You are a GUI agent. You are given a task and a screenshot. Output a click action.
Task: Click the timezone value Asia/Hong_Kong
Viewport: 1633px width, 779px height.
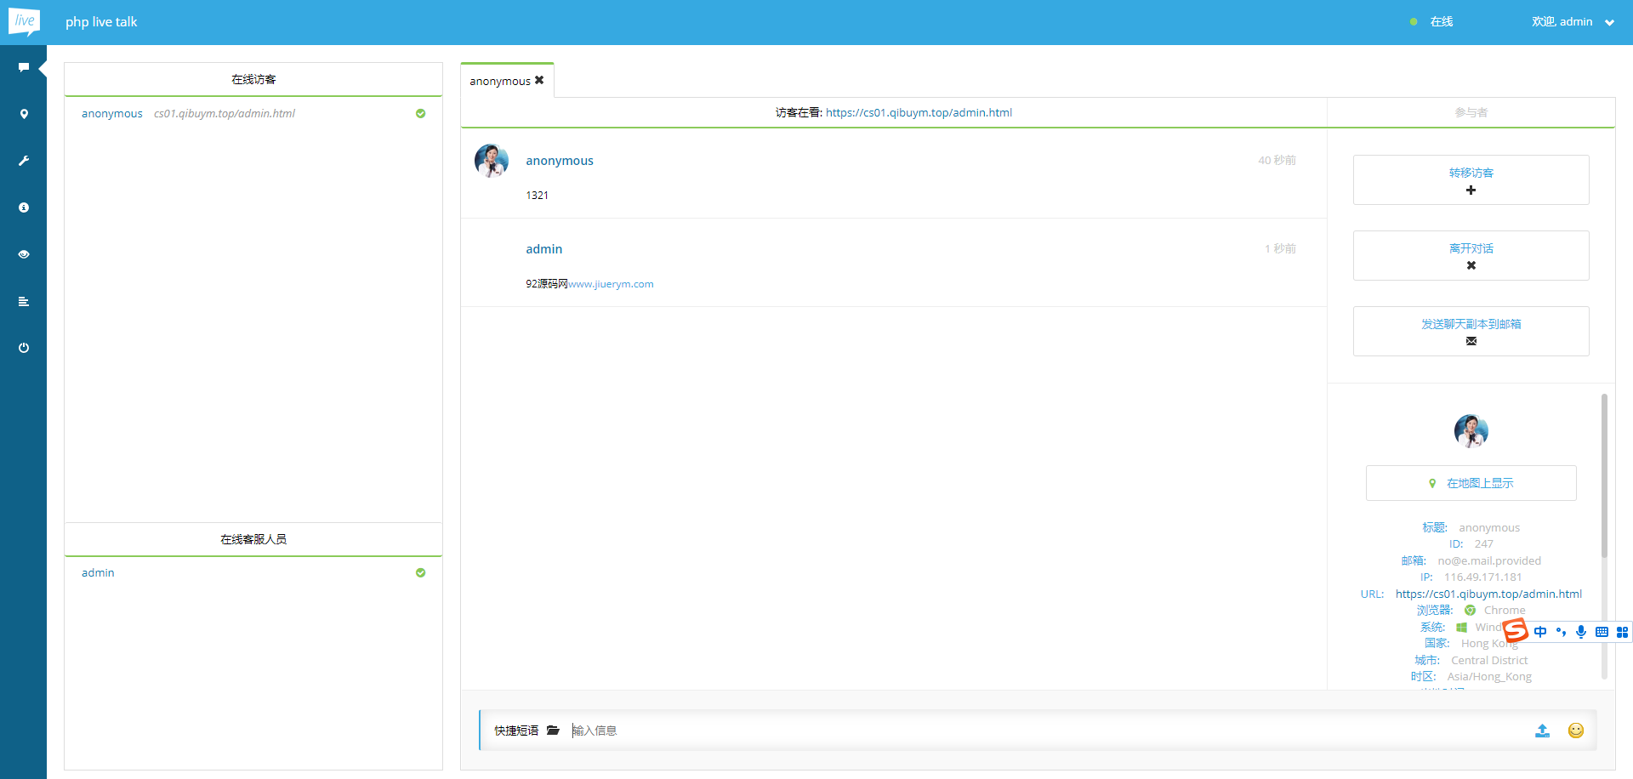pos(1489,677)
